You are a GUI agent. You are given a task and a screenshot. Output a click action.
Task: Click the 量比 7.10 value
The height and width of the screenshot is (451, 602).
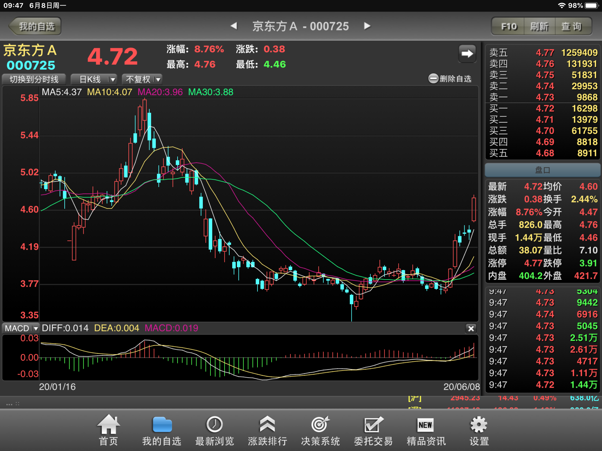point(588,250)
